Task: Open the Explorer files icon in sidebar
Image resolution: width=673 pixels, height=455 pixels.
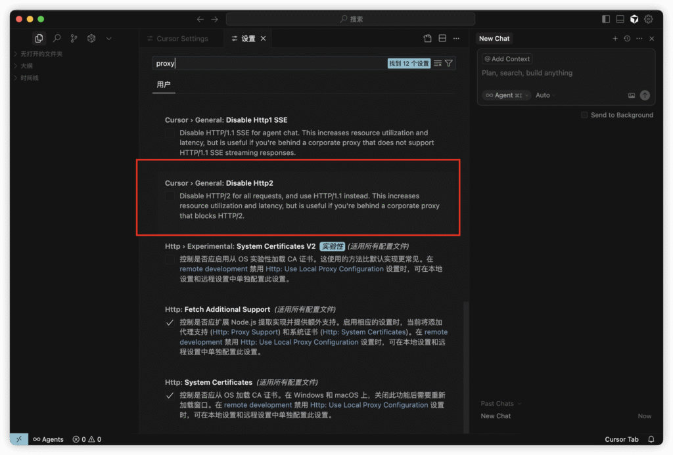Action: click(39, 39)
